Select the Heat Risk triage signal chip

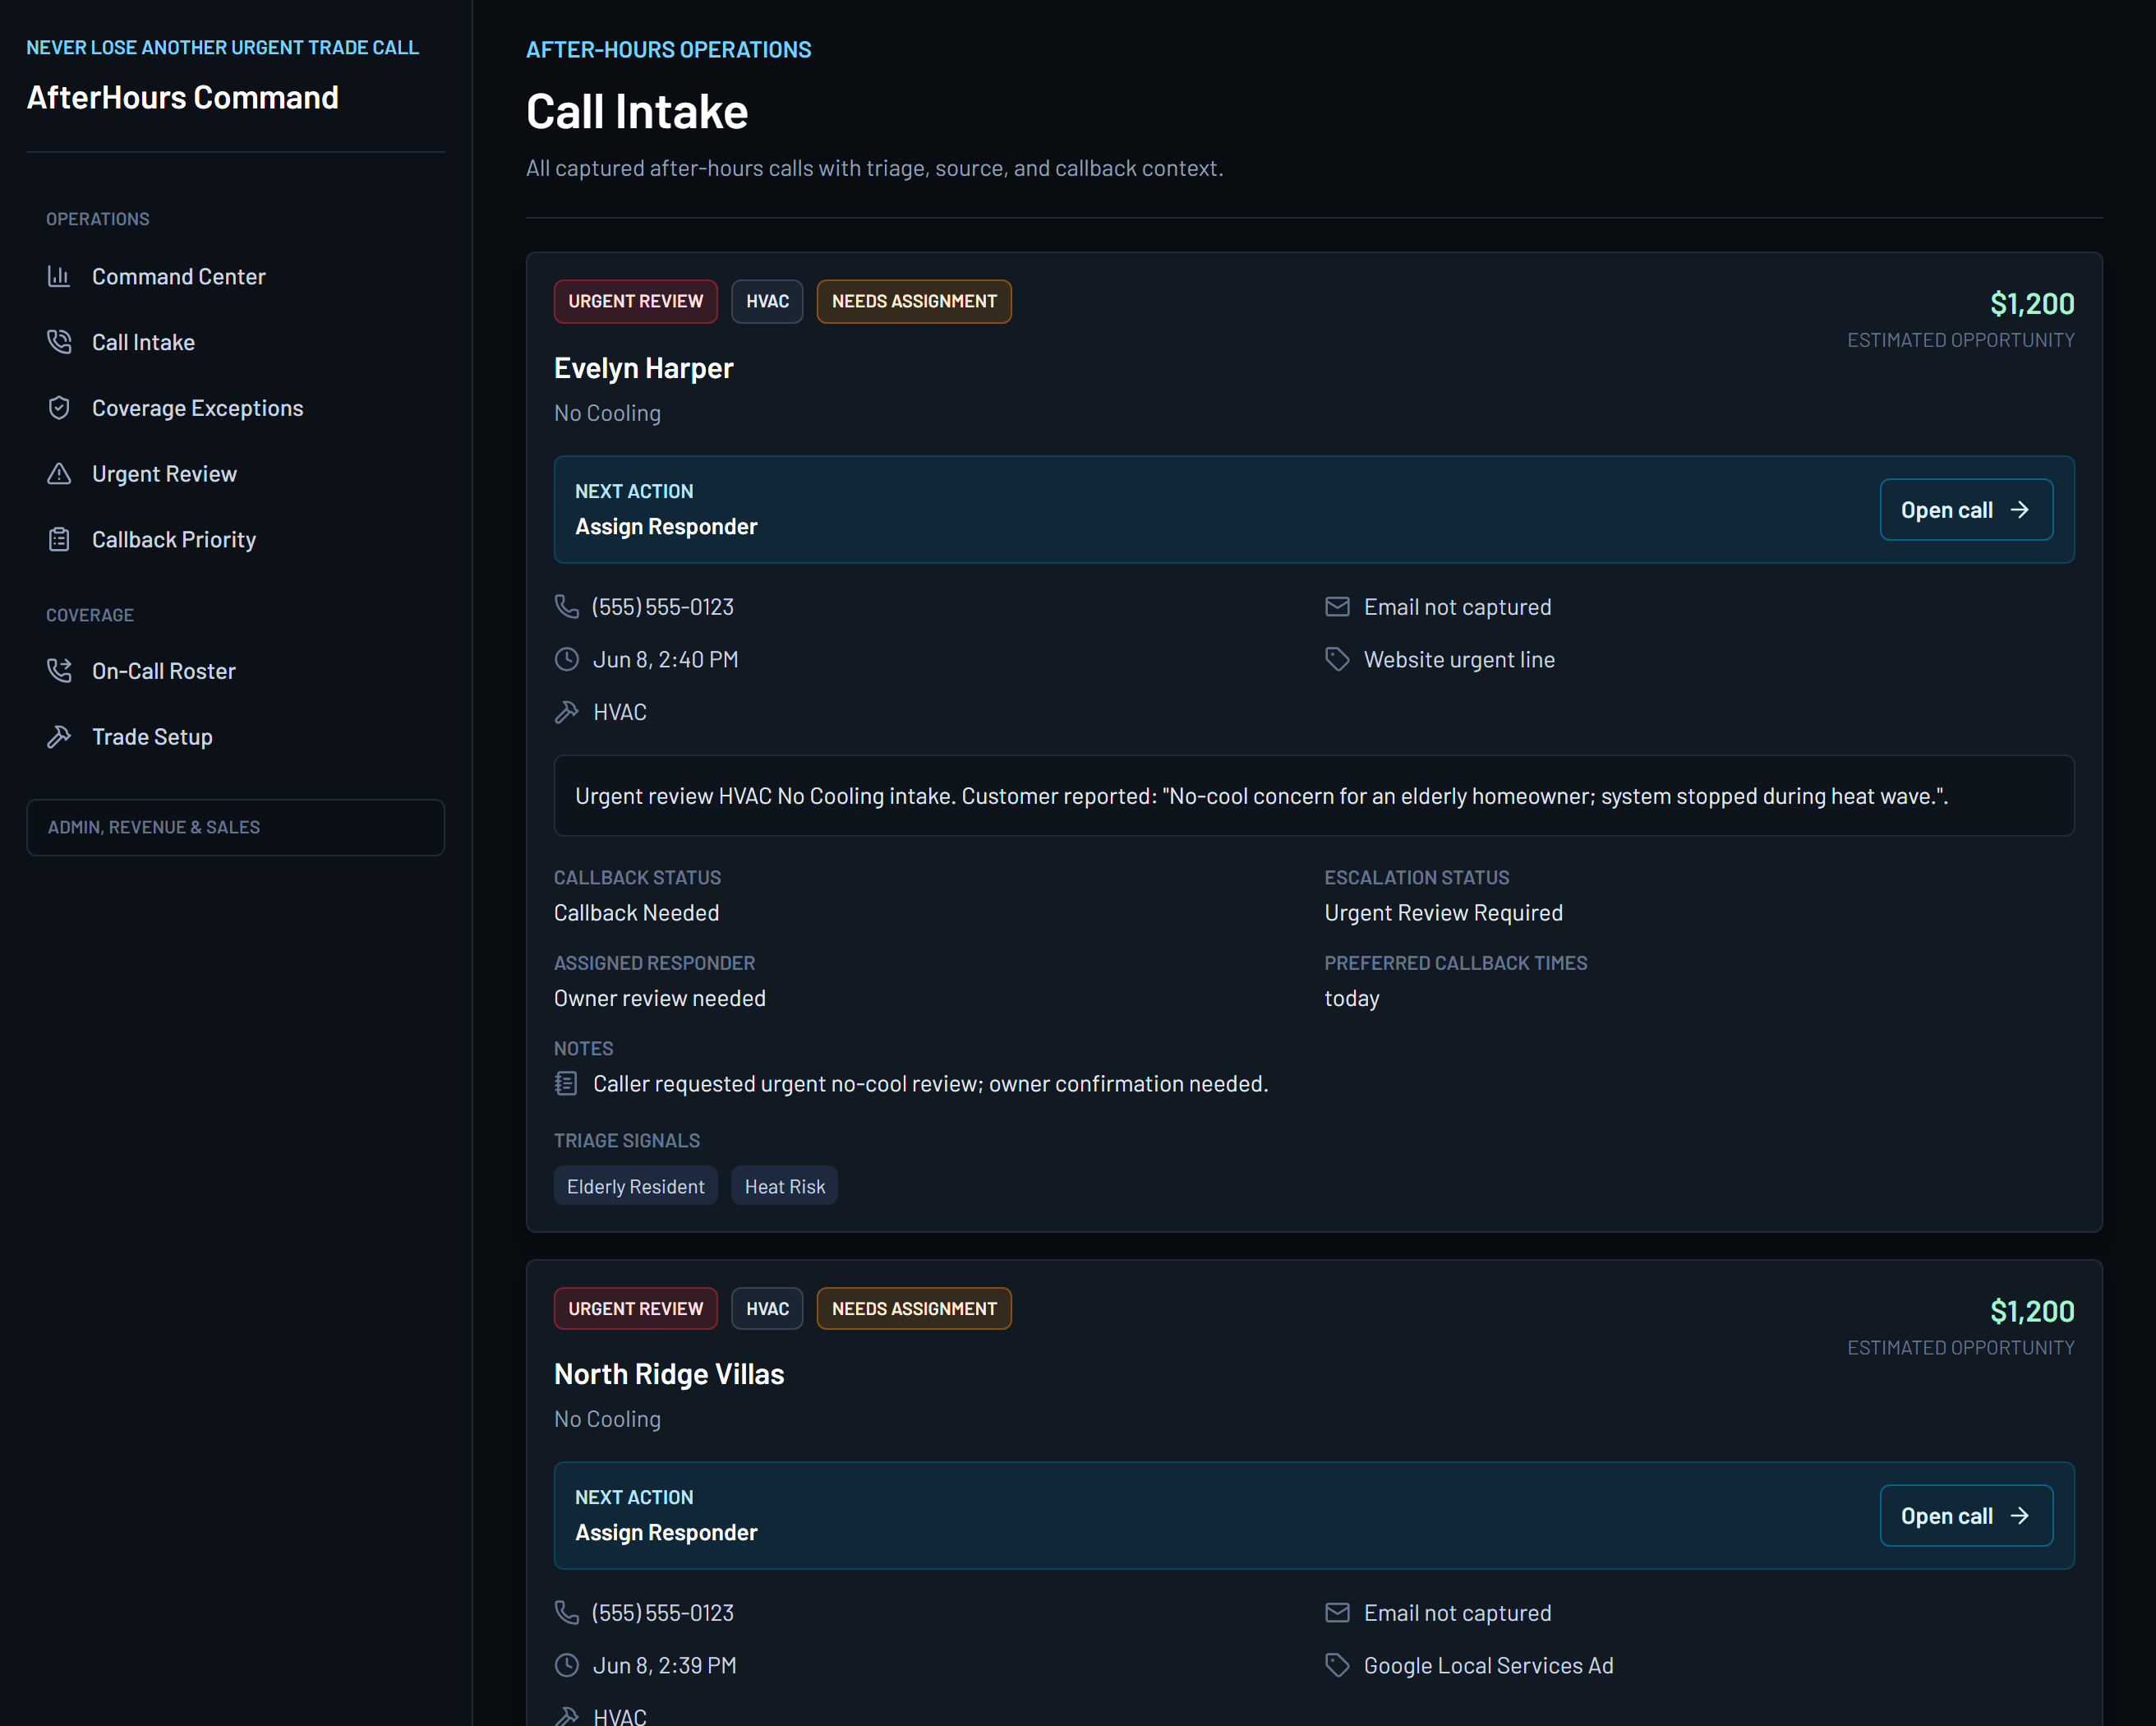pos(784,1186)
